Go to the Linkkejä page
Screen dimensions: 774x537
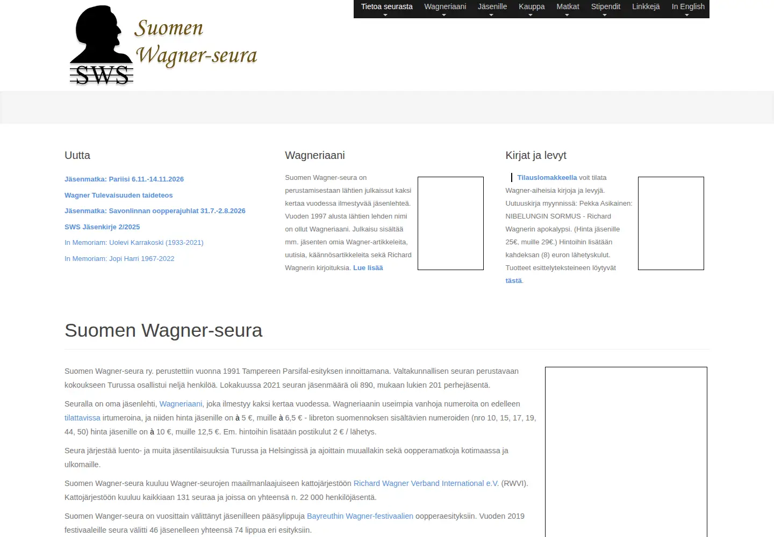point(646,7)
